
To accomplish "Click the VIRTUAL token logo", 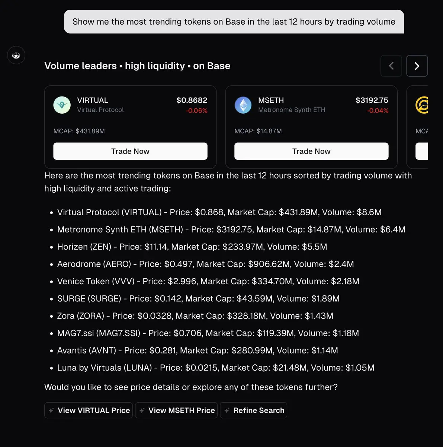I will (62, 105).
